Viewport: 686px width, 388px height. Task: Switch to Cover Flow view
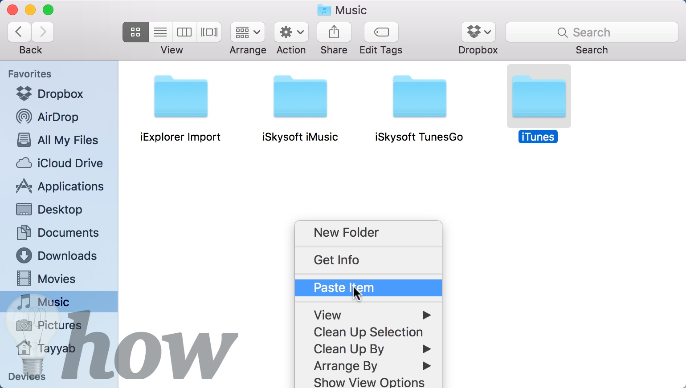(209, 32)
